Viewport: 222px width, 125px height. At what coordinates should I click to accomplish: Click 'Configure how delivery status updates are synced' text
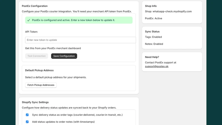coord(69,107)
